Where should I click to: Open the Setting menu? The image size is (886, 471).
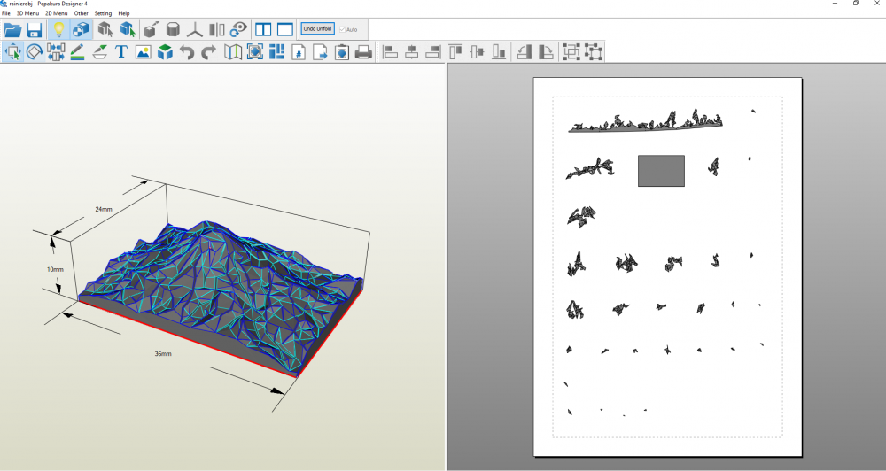(103, 14)
